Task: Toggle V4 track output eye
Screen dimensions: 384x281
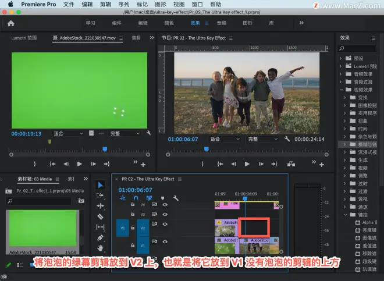Action: [165, 204]
